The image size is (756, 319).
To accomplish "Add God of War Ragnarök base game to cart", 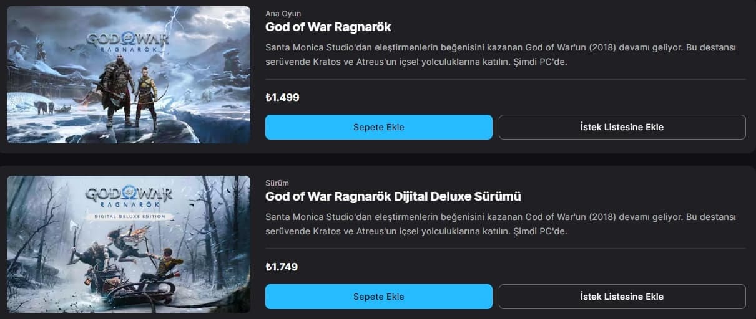I will 378,127.
